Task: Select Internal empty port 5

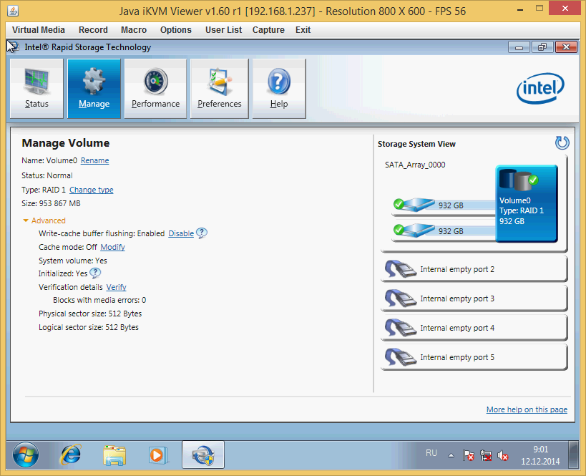Action: tap(474, 357)
